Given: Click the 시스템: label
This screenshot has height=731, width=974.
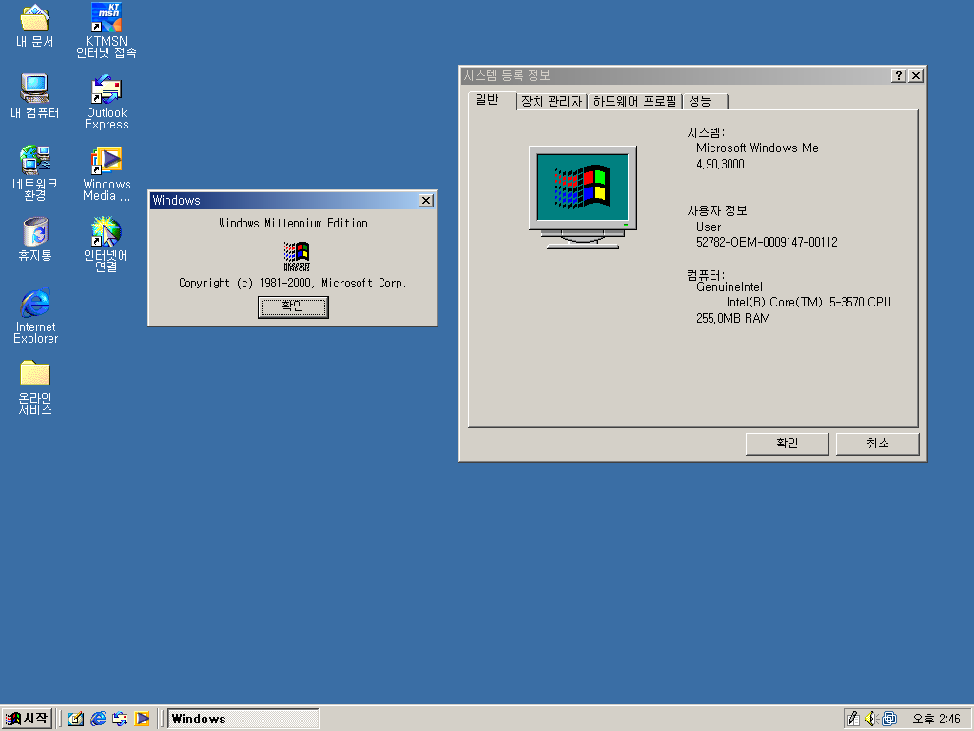Looking at the screenshot, I should pyautogui.click(x=706, y=132).
